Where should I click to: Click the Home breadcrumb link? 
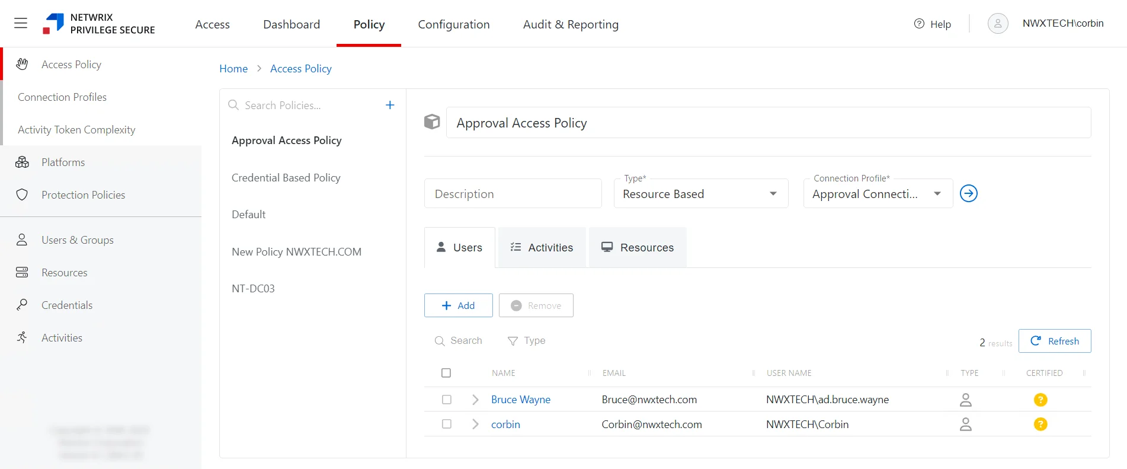233,69
